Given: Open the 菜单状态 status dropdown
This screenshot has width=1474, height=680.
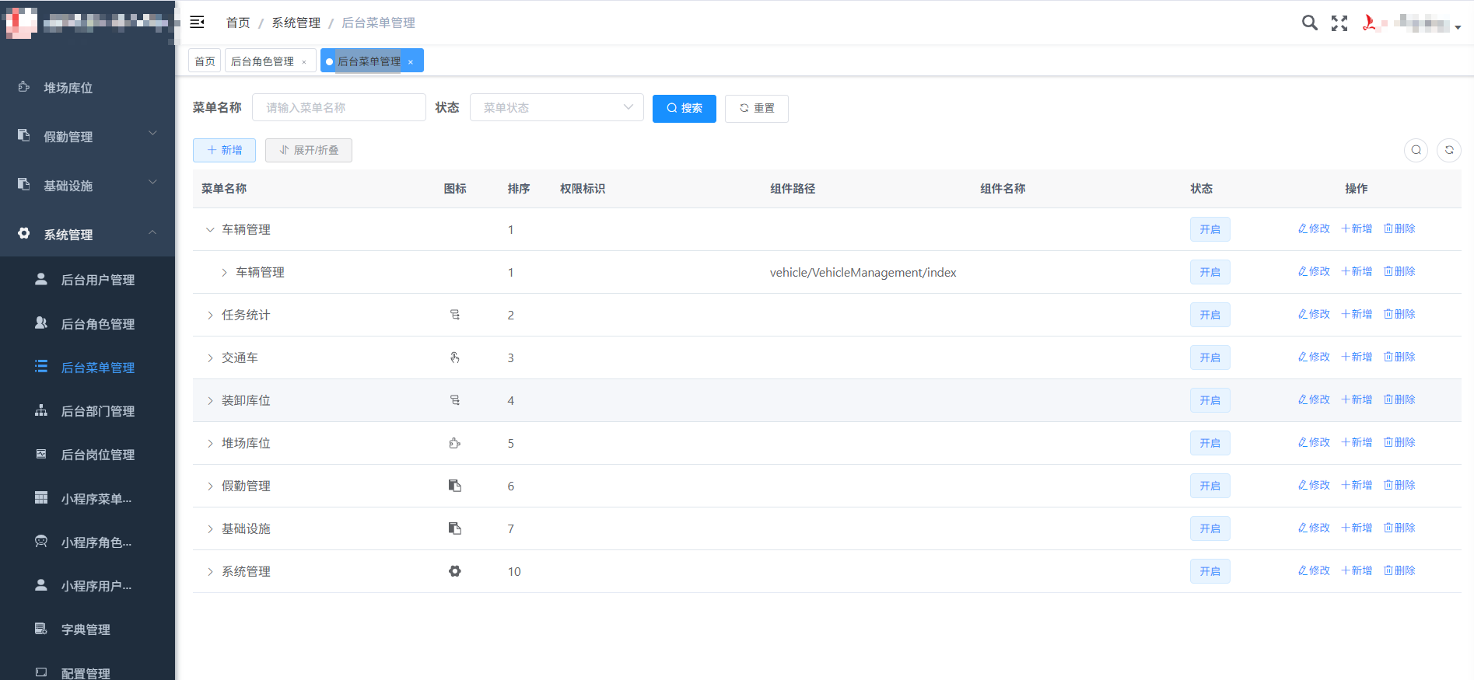Looking at the screenshot, I should [x=557, y=107].
